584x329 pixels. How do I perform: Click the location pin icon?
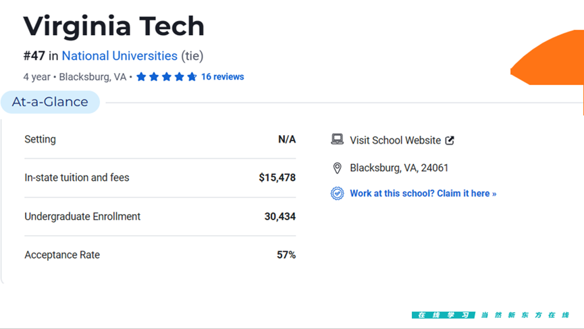tap(337, 168)
